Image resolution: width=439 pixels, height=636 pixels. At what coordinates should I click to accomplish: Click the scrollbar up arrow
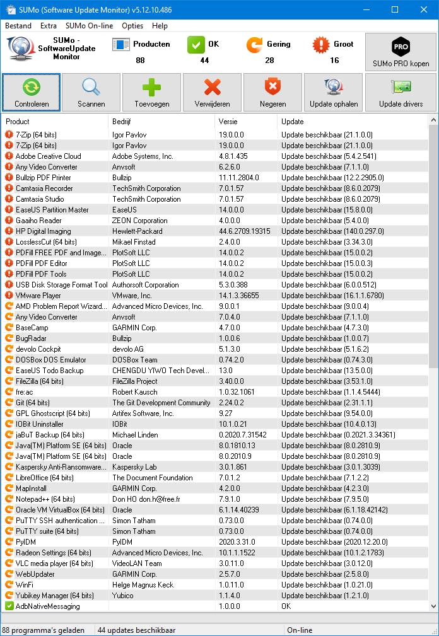[x=433, y=120]
